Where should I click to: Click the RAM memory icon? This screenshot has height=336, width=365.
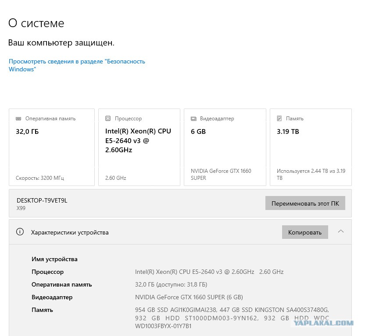18,119
